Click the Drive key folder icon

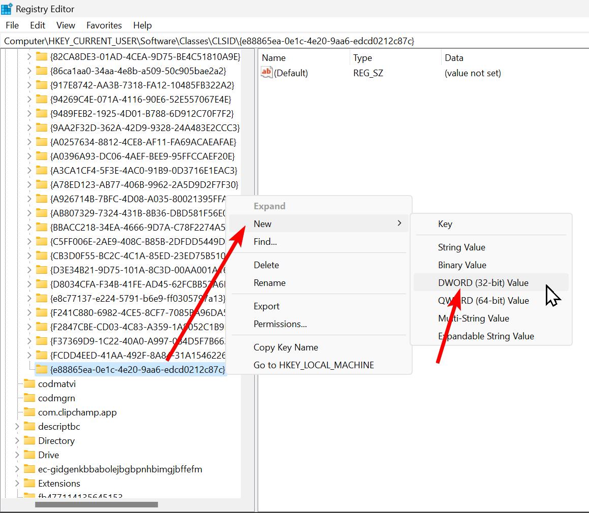pos(30,455)
